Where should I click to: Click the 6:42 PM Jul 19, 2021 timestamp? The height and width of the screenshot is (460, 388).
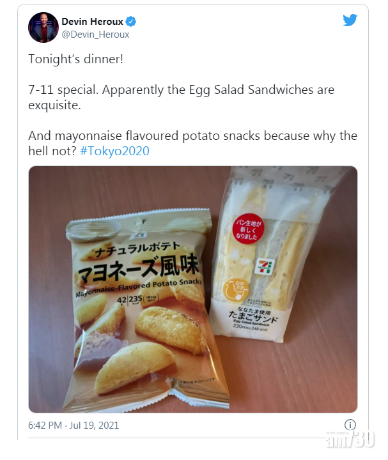point(74,425)
